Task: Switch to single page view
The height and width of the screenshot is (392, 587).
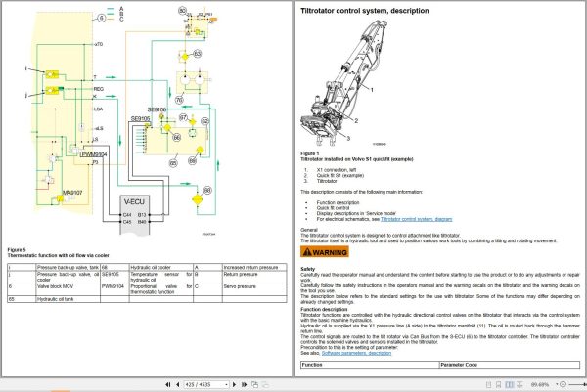Action: tap(488, 384)
